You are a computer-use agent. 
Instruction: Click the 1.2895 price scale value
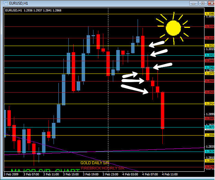210,114
